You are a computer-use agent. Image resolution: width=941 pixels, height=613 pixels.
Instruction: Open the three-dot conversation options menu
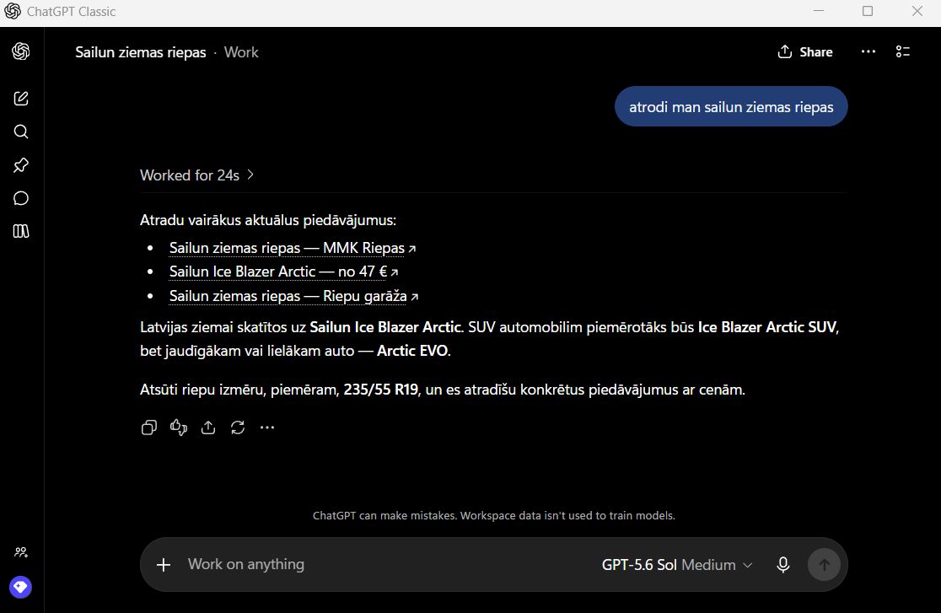tap(868, 52)
